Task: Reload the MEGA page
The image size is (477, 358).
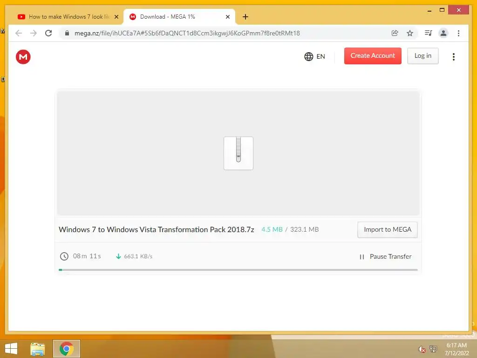Action: tap(48, 33)
